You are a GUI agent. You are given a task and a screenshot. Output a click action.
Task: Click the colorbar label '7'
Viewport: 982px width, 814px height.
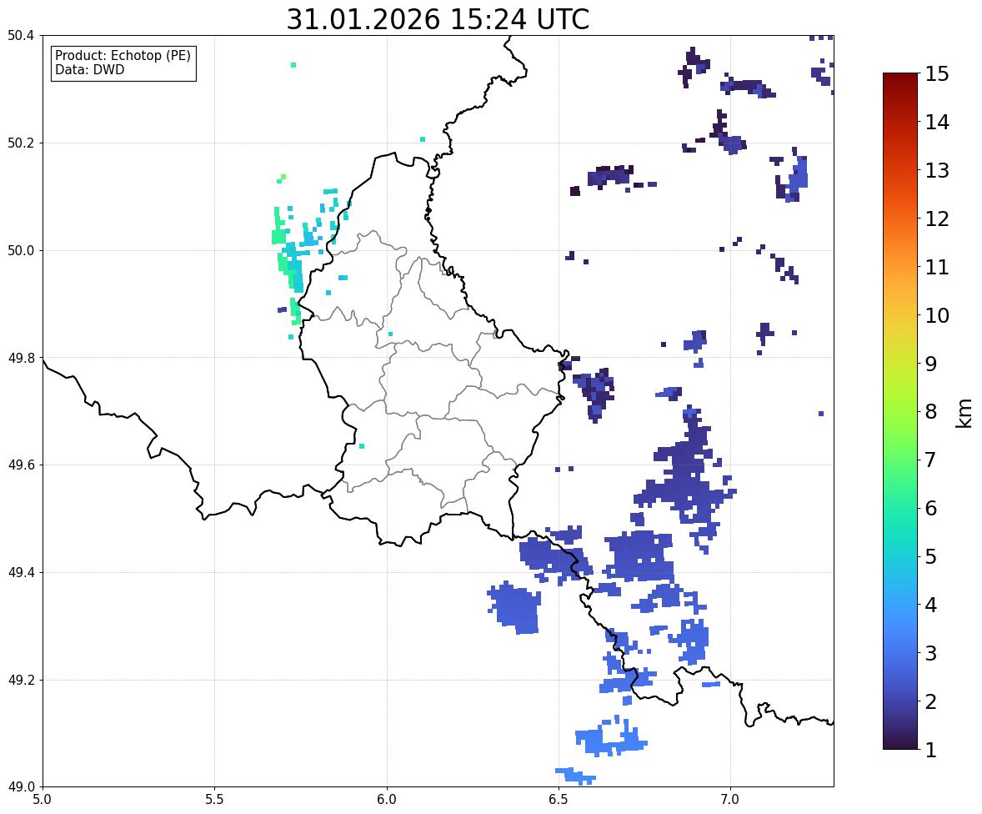tap(931, 460)
